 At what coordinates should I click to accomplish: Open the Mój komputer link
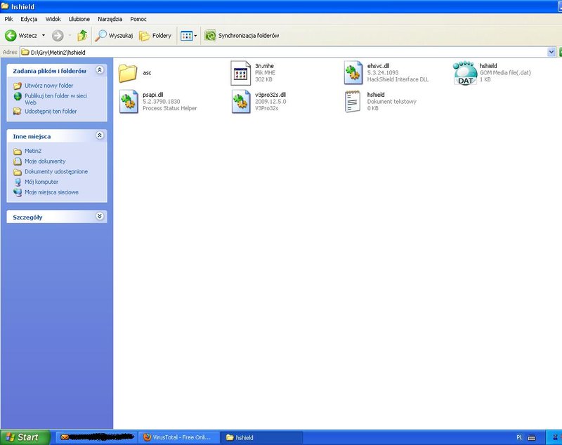pos(41,182)
